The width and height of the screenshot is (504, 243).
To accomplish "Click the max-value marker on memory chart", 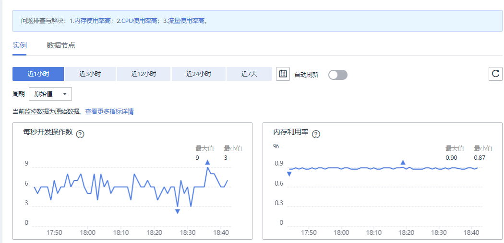I will click(x=403, y=163).
